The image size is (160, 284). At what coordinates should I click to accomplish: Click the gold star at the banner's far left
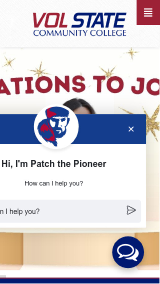(x=8, y=62)
